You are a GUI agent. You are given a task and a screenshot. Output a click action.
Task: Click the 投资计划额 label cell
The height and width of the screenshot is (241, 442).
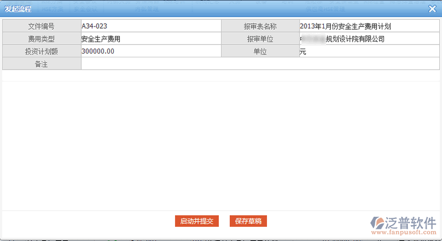42,51
